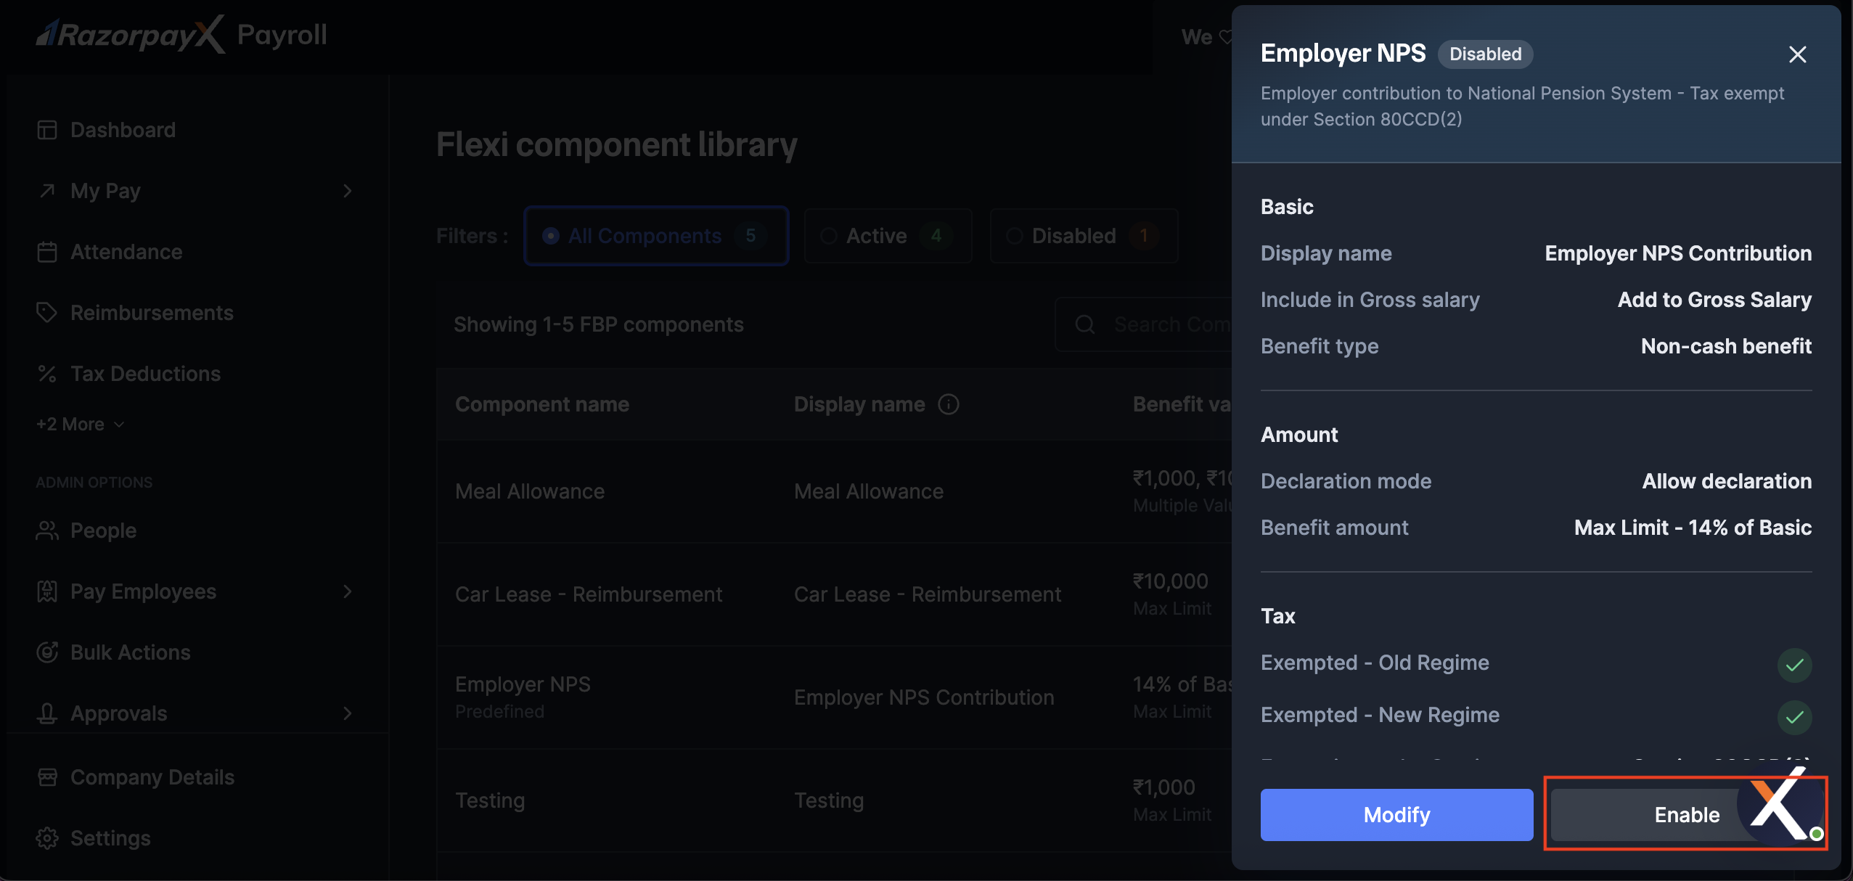The width and height of the screenshot is (1853, 881).
Task: Click the RazorpayX Payroll logo
Action: (x=181, y=34)
